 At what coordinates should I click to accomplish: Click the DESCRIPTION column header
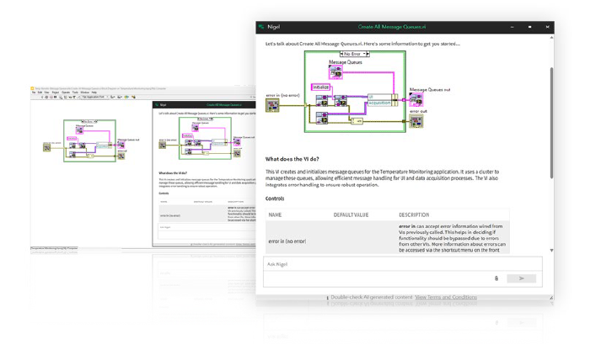click(x=414, y=214)
